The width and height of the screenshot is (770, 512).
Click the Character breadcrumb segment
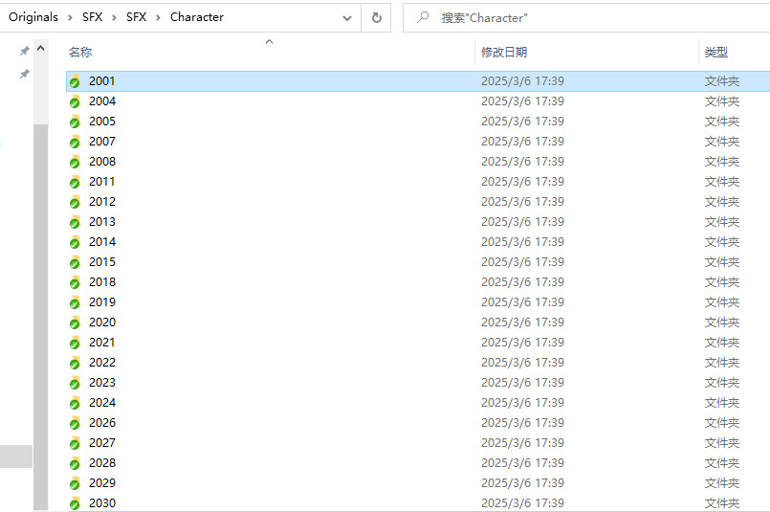point(197,17)
